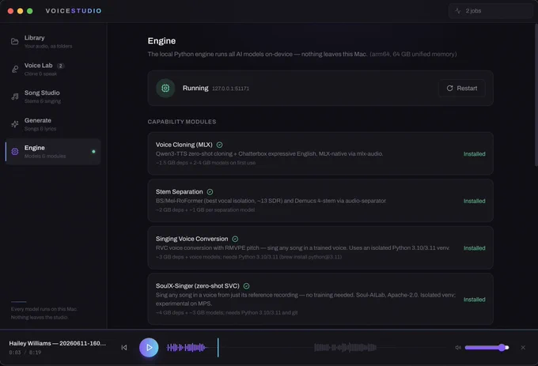The image size is (538, 366).
Task: Click the checkmark next to SoulX-Singer
Action: (246, 286)
